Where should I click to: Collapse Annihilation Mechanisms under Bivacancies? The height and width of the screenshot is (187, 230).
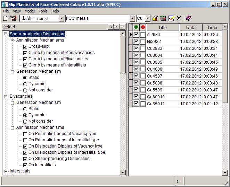coord(12,128)
